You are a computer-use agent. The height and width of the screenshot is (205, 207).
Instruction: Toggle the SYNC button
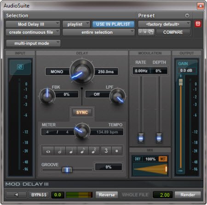(x=82, y=112)
